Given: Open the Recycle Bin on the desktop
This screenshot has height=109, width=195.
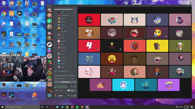Looking at the screenshot, I should coord(4,4).
